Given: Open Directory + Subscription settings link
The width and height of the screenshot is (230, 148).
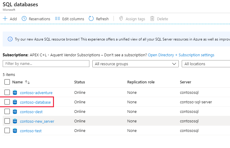Looking at the screenshot, I should click(x=181, y=55).
